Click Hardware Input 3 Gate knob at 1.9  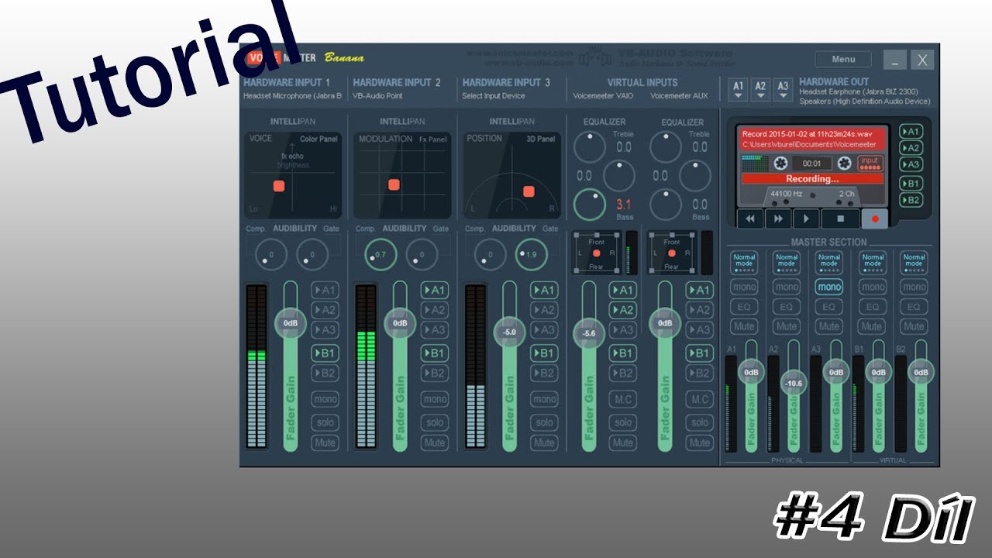coord(531,254)
